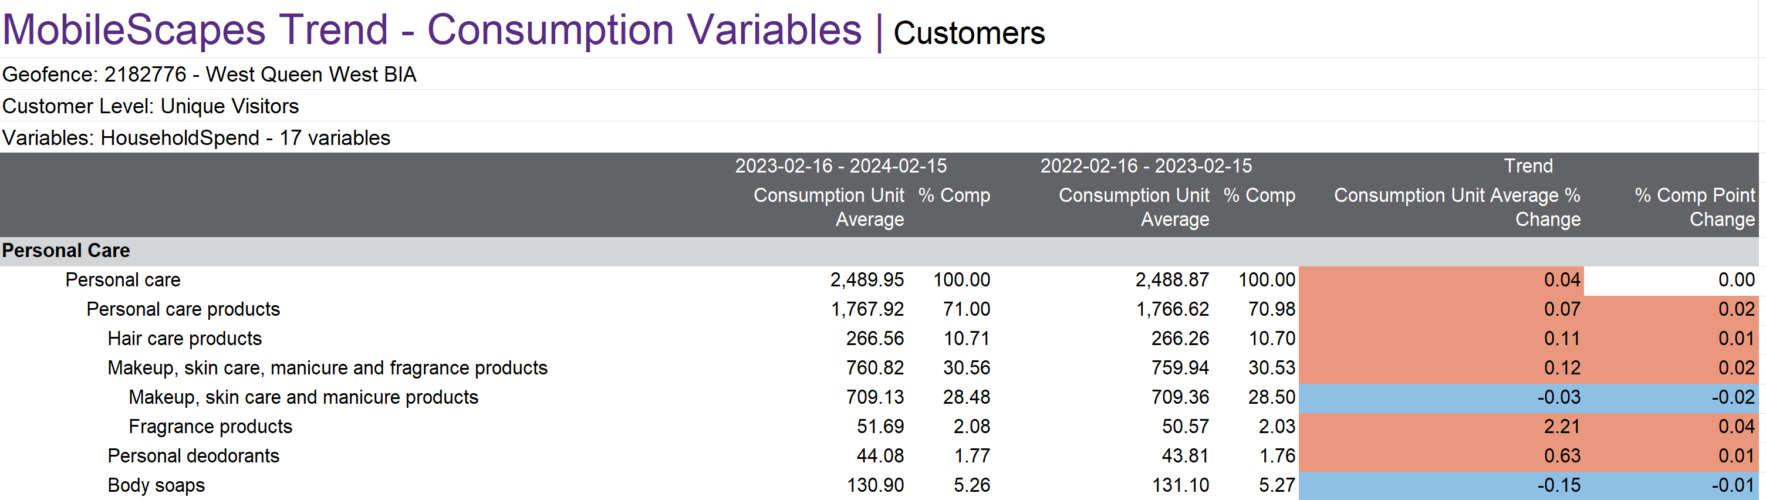Click the 709.13 consumption value

coord(874,398)
